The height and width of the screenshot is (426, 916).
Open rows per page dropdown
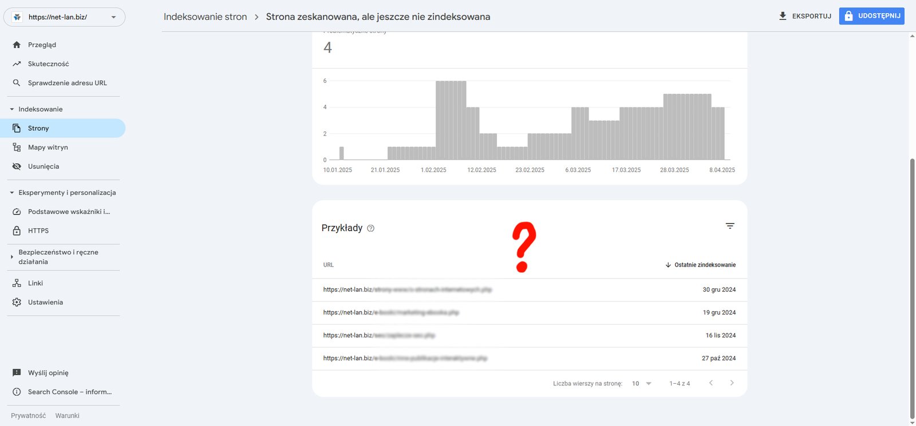click(642, 384)
